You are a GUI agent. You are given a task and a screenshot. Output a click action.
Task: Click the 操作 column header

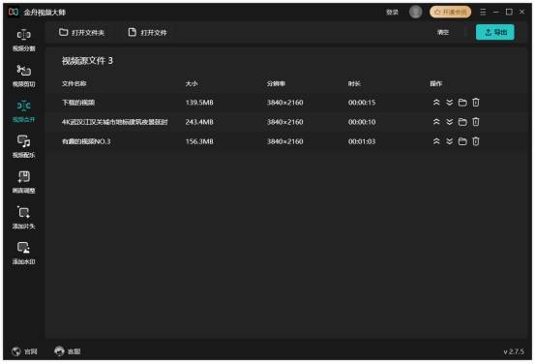coord(435,83)
